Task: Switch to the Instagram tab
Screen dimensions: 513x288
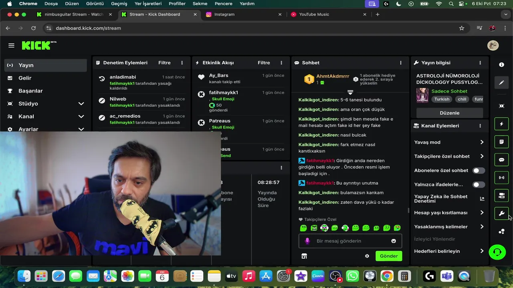Action: click(x=244, y=14)
